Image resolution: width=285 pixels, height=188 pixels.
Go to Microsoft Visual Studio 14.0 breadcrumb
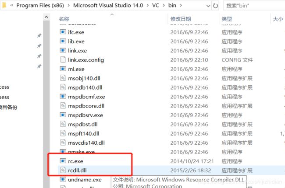click(108, 5)
